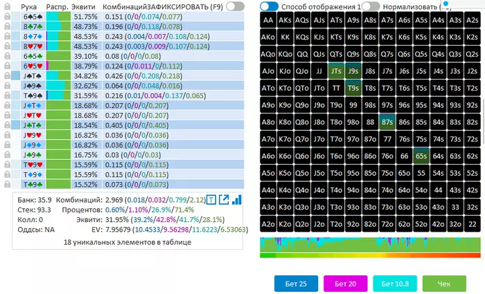This screenshot has height=294, width=485.
Task: Click the Стек: 93.3 value
Action: (x=34, y=210)
